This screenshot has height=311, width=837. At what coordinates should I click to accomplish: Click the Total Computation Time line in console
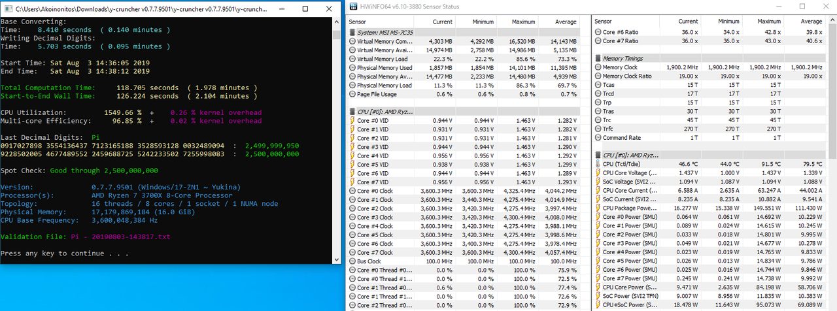tap(128, 88)
